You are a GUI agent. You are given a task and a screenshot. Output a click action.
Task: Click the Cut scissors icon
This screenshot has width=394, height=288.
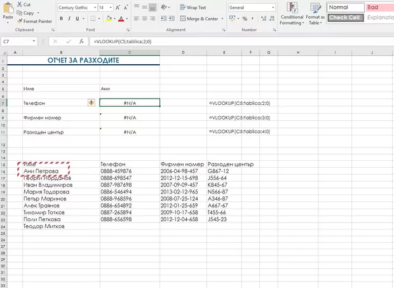point(18,4)
